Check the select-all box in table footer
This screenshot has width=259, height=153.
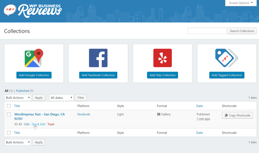9,133
